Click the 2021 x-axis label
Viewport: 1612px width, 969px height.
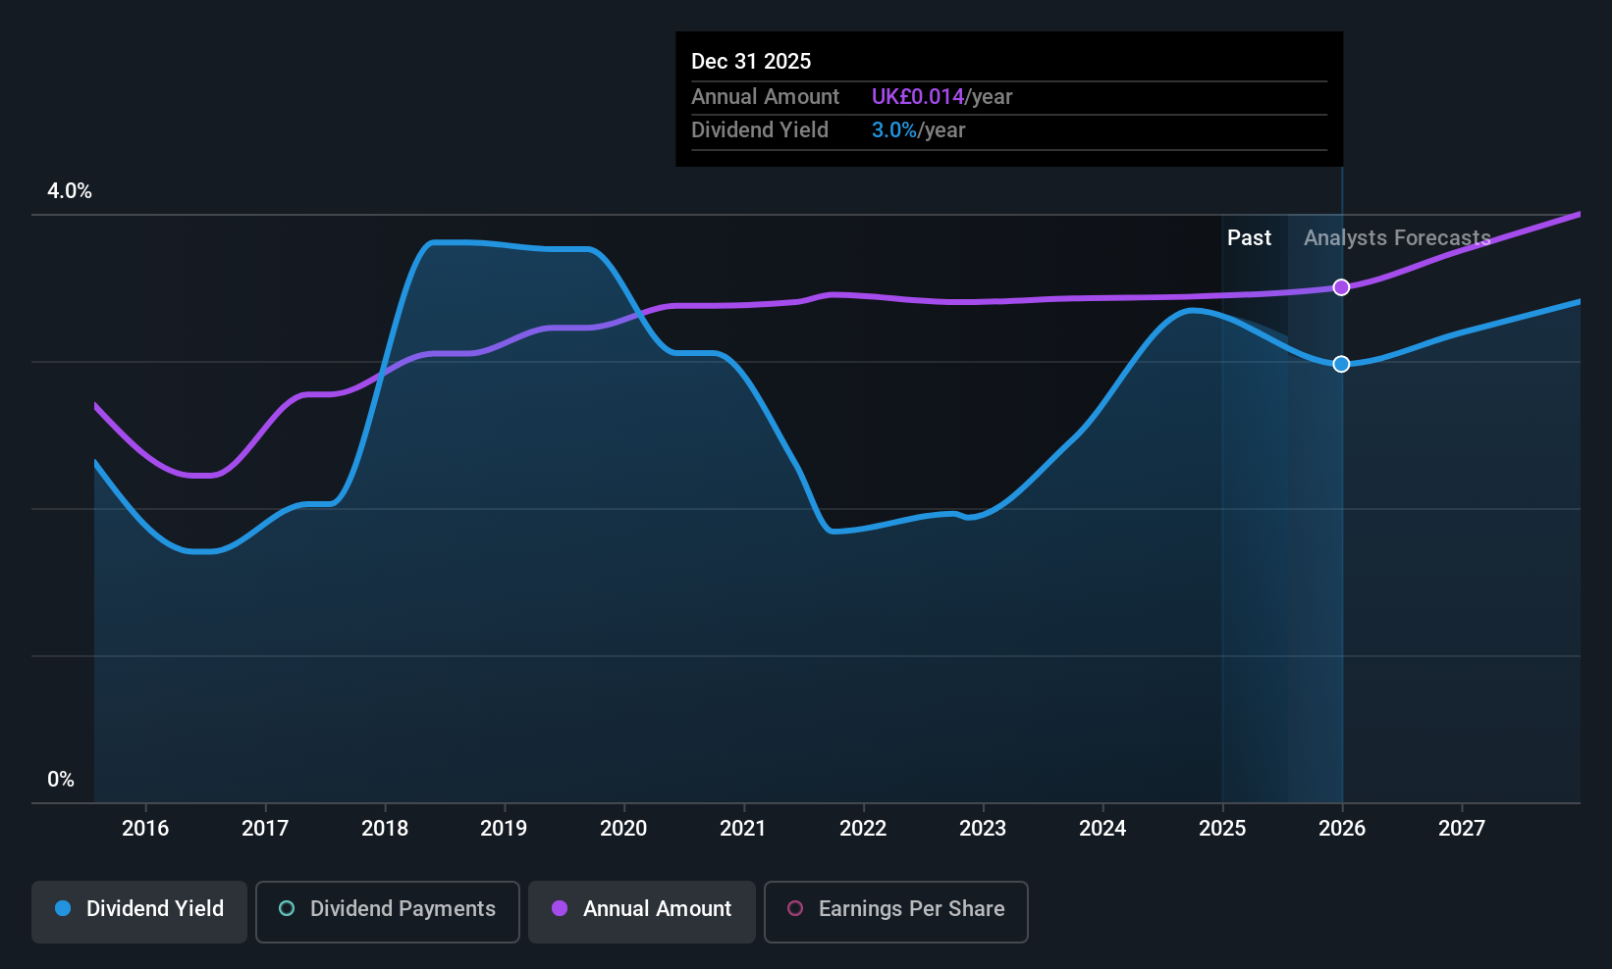click(x=743, y=829)
